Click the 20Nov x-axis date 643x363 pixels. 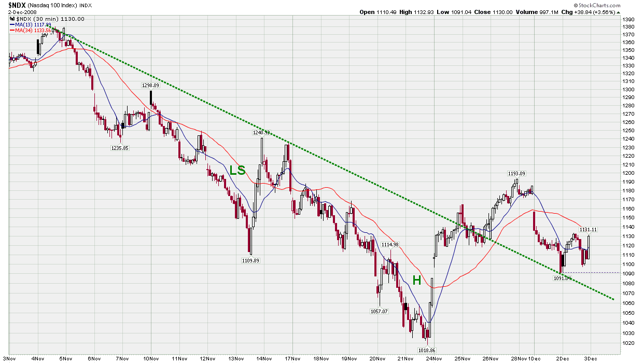point(378,358)
